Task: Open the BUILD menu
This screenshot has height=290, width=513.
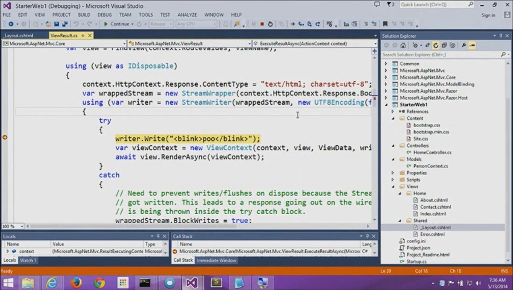Action: 84,15
